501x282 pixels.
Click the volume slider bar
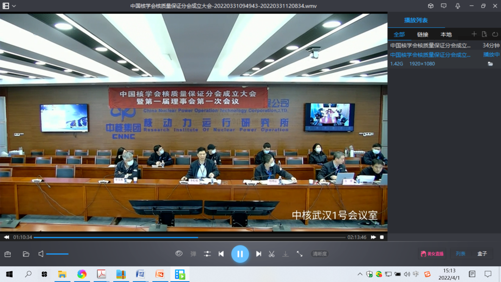pyautogui.click(x=57, y=254)
